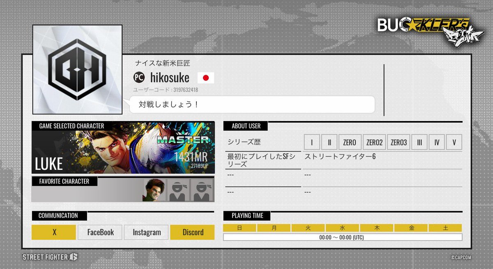Click the last empty favorite character slot

pyautogui.click(x=202, y=190)
